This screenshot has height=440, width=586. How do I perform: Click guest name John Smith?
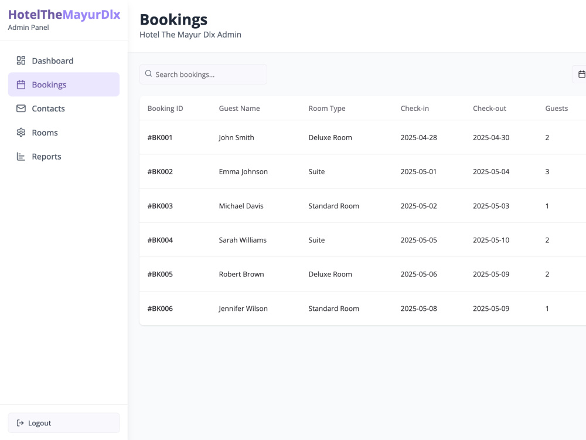tap(236, 137)
